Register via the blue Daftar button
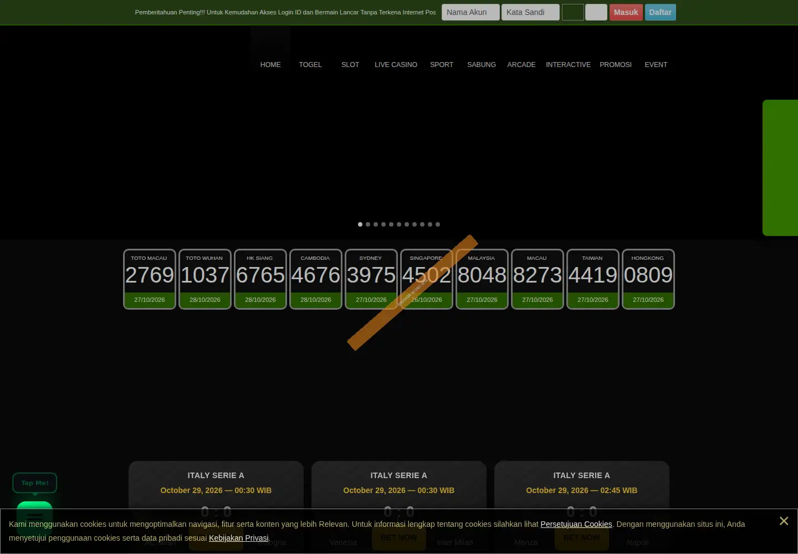The image size is (798, 554). pyautogui.click(x=661, y=12)
